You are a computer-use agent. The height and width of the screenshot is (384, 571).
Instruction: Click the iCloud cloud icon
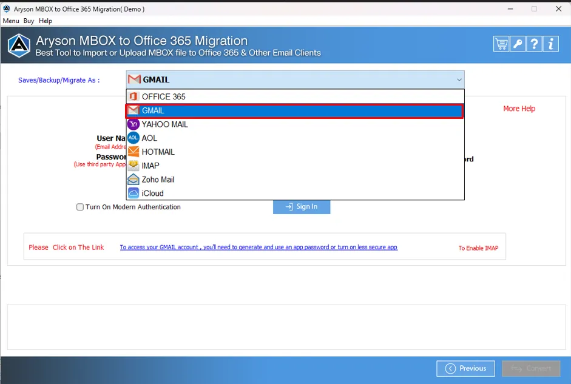click(133, 193)
